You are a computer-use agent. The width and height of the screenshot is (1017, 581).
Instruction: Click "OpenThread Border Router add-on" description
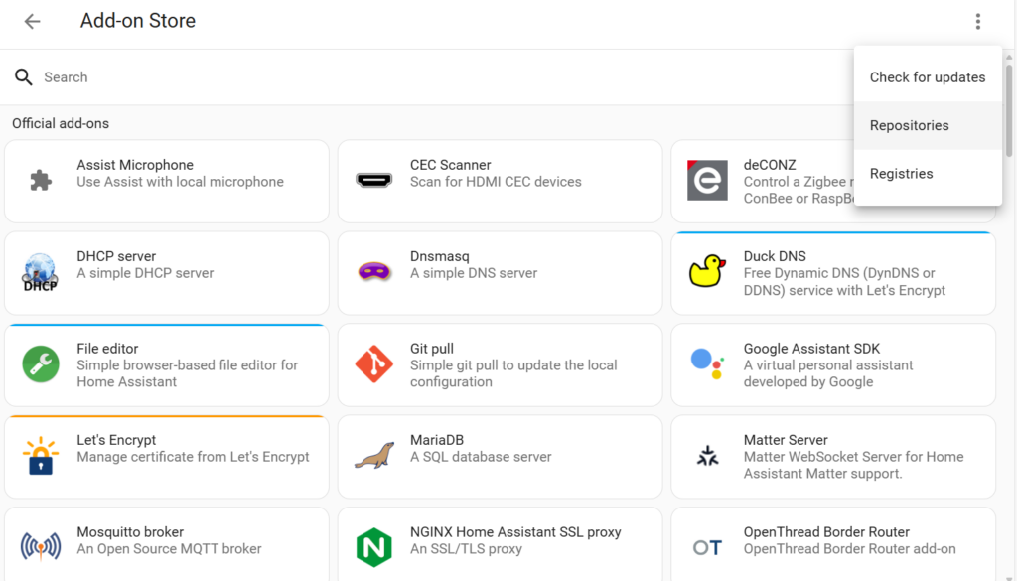tap(849, 548)
